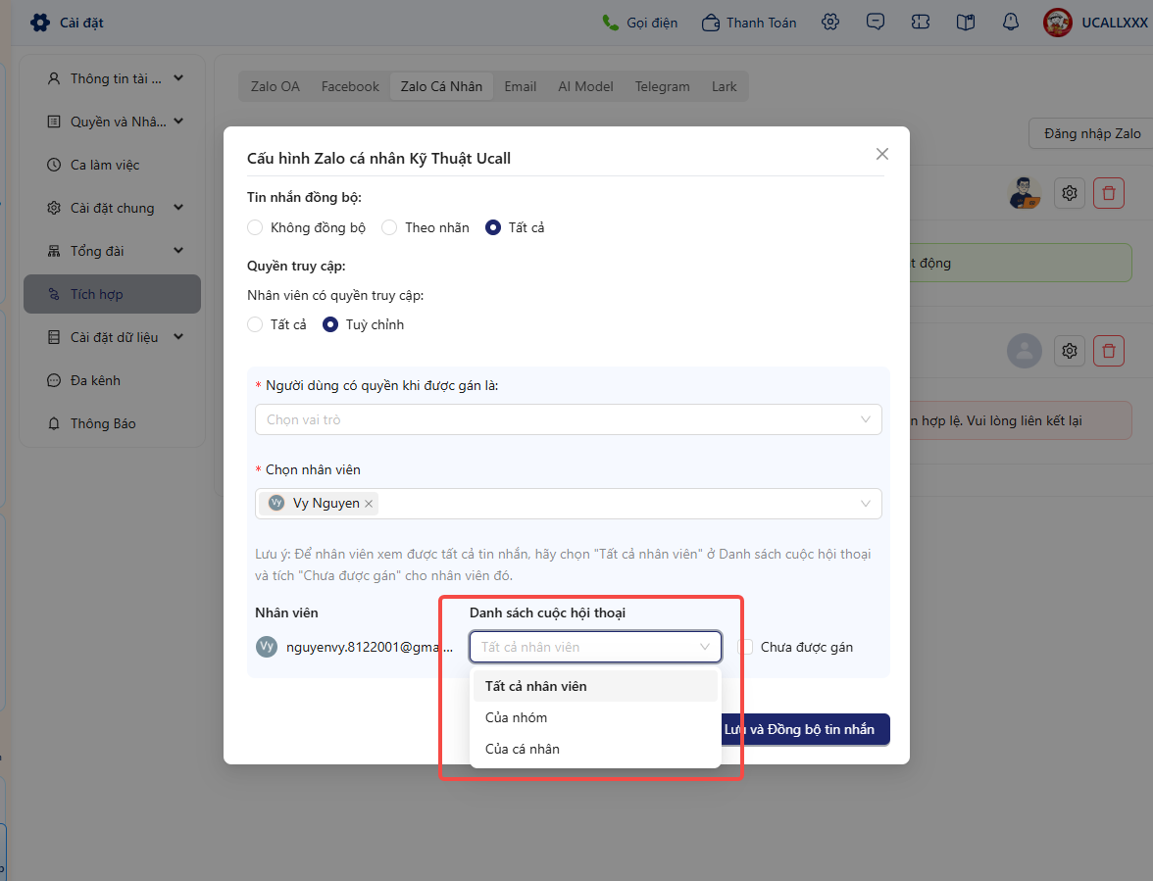This screenshot has height=881, width=1153.
Task: Click the Đa kênh chat bubble icon
Action: (x=54, y=380)
